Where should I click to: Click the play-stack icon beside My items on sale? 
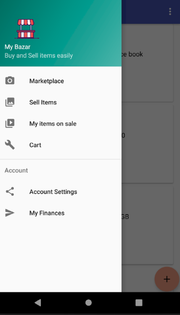pyautogui.click(x=10, y=123)
